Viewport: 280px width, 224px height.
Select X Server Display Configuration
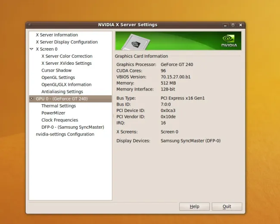(x=67, y=42)
